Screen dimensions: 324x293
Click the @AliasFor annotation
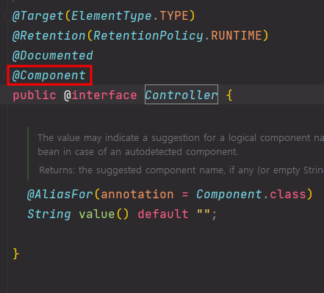[60, 195]
